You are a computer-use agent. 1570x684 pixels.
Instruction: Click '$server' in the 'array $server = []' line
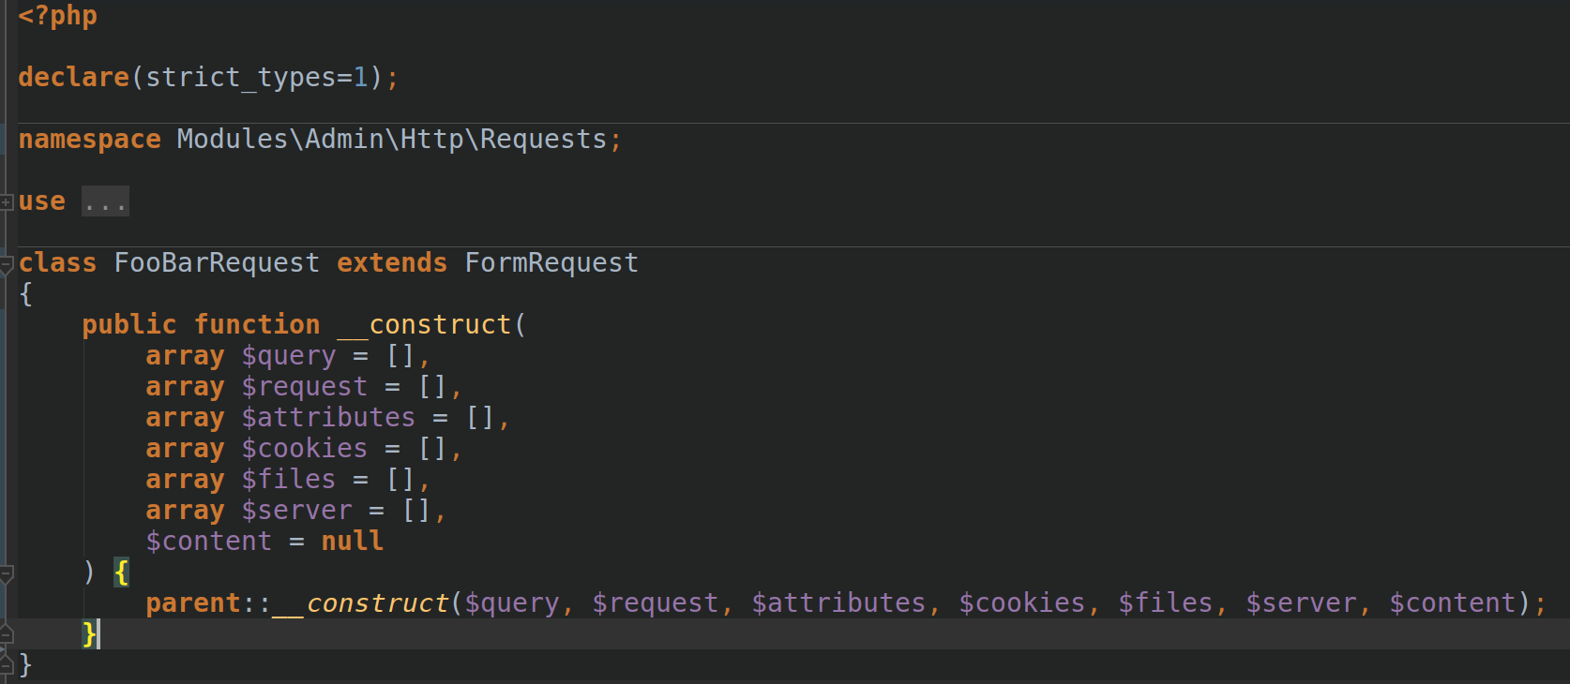coord(296,511)
